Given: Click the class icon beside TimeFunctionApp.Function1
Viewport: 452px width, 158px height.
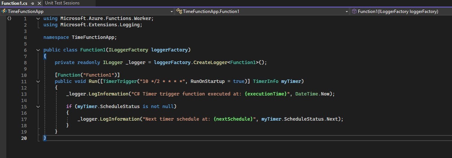Looking at the screenshot, I should (179, 11).
